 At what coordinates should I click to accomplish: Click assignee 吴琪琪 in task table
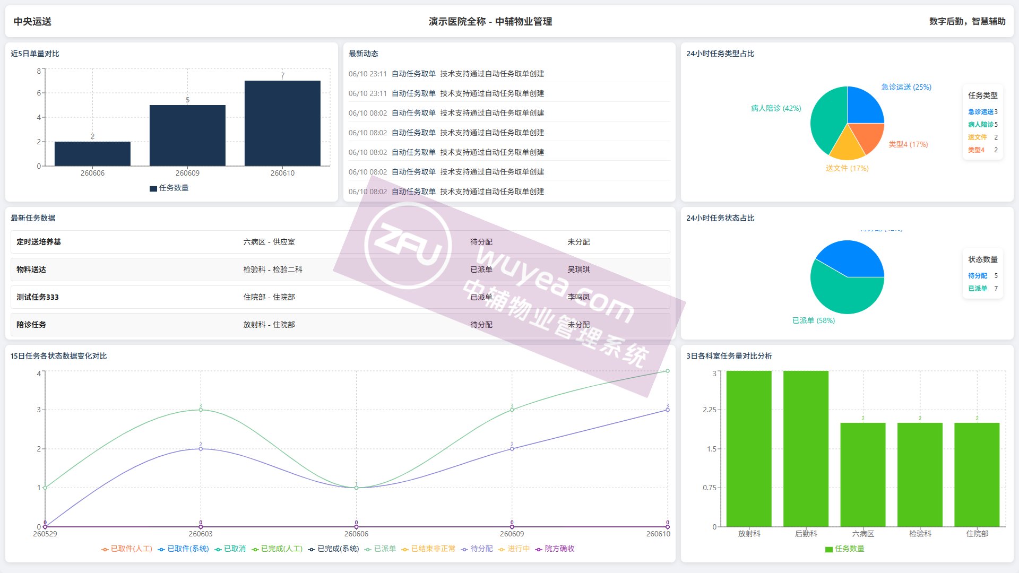[x=578, y=270]
